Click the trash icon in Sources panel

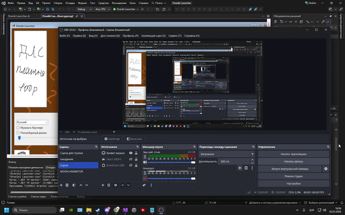pyautogui.click(x=109, y=185)
